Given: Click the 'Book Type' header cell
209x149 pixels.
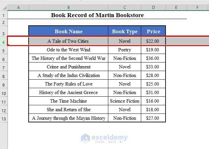Looking at the screenshot, I should click(125, 32).
